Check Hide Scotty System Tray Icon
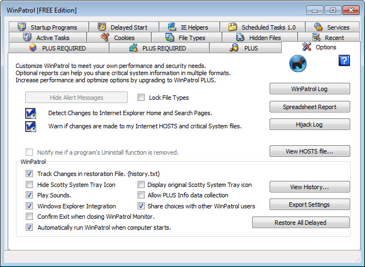 pos(30,185)
